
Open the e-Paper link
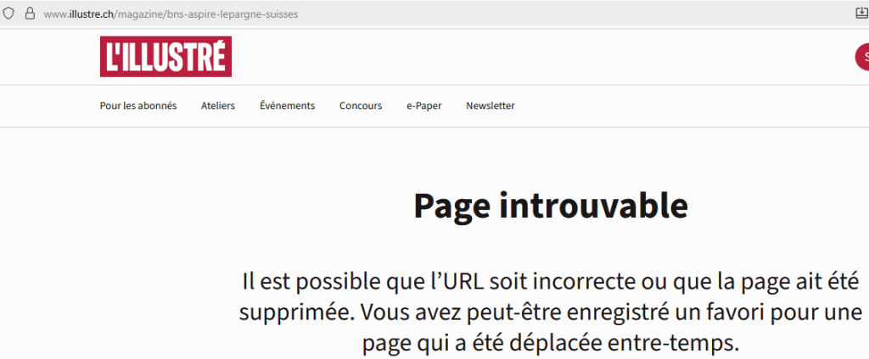coord(423,106)
